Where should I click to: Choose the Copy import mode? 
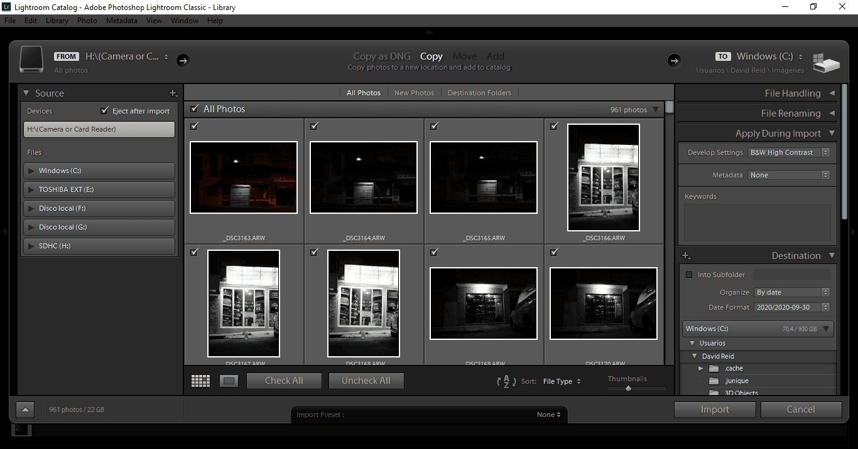[x=432, y=56]
